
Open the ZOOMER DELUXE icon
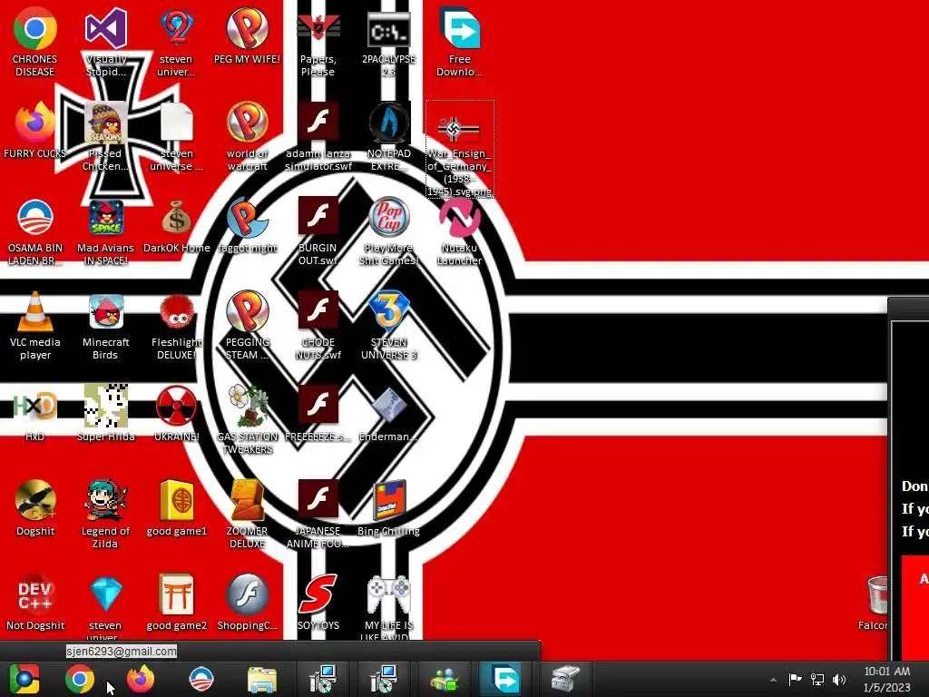point(247,514)
